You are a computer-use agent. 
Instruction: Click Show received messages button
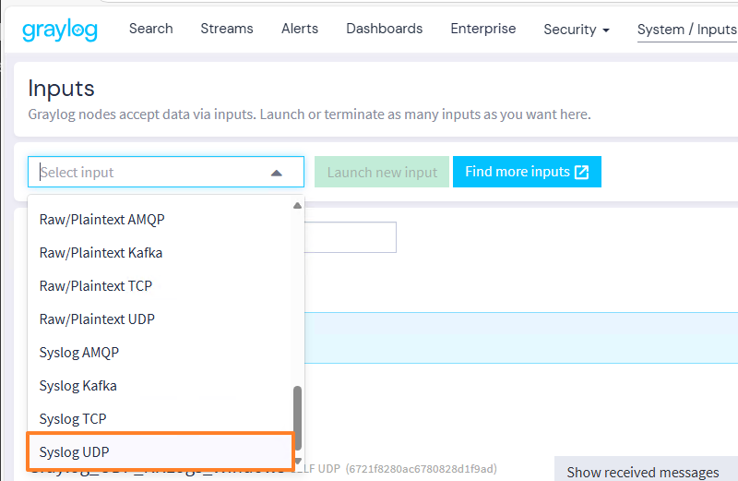coord(643,472)
